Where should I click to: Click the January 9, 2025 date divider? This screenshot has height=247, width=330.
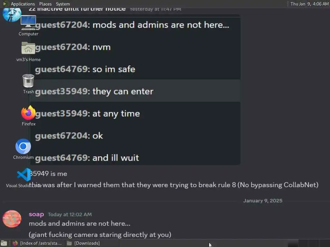coord(263,201)
